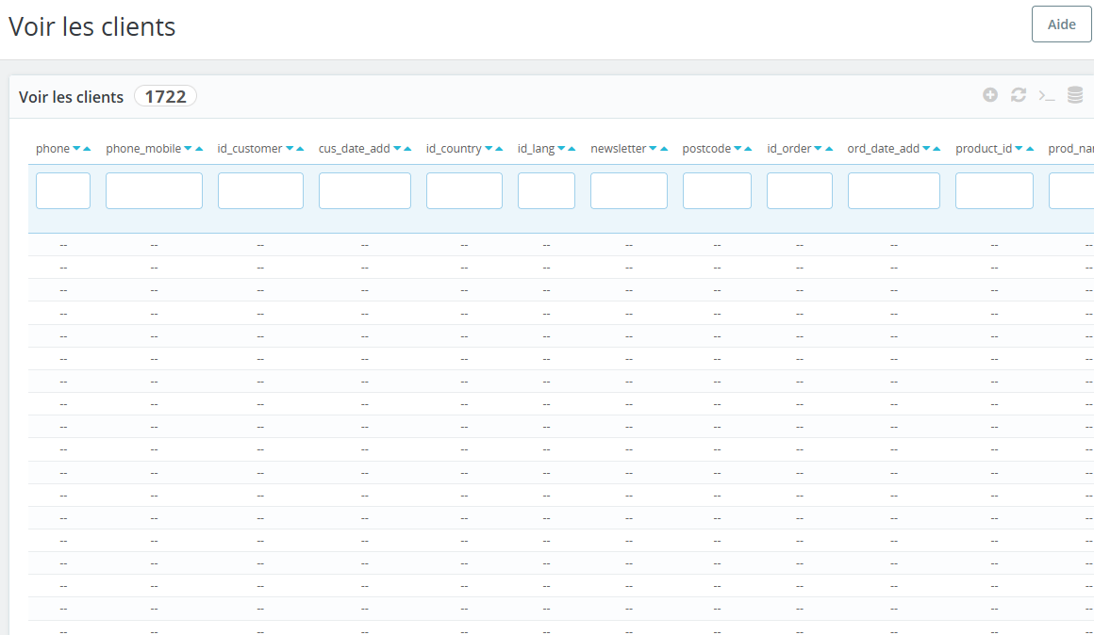
Task: Click the postcode column header label
Action: tap(706, 149)
